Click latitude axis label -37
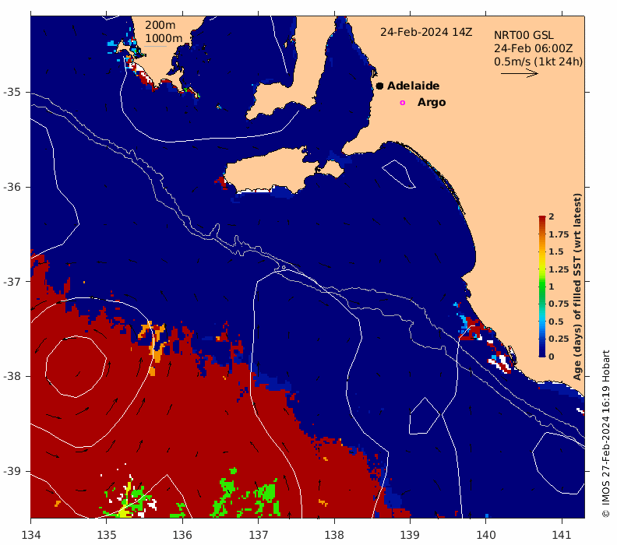Screen dimensions: 617x545 click(12, 282)
